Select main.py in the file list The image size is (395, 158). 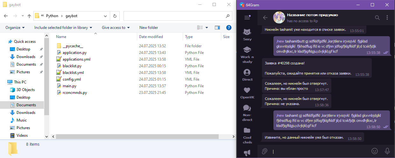pyautogui.click(x=70, y=86)
